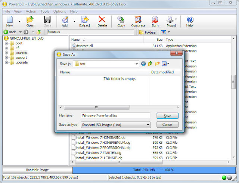Select install_Windows 7 HOMEBASIC.clg file
Image resolution: width=239 pixels, height=183 pixels.
pos(100,137)
